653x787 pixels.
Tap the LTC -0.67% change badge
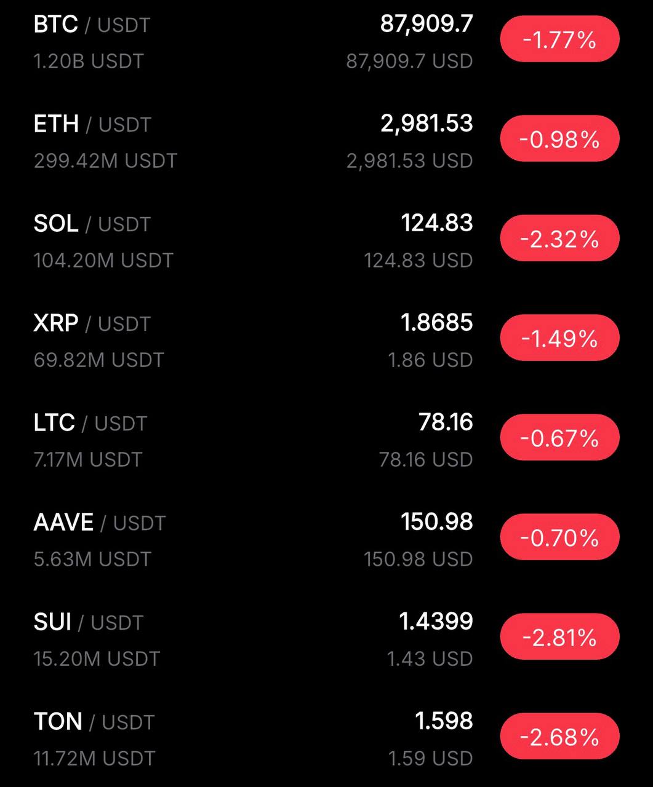click(559, 438)
